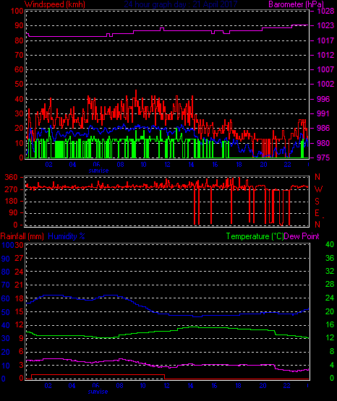Click temperature axis value 32

(x=330, y=271)
